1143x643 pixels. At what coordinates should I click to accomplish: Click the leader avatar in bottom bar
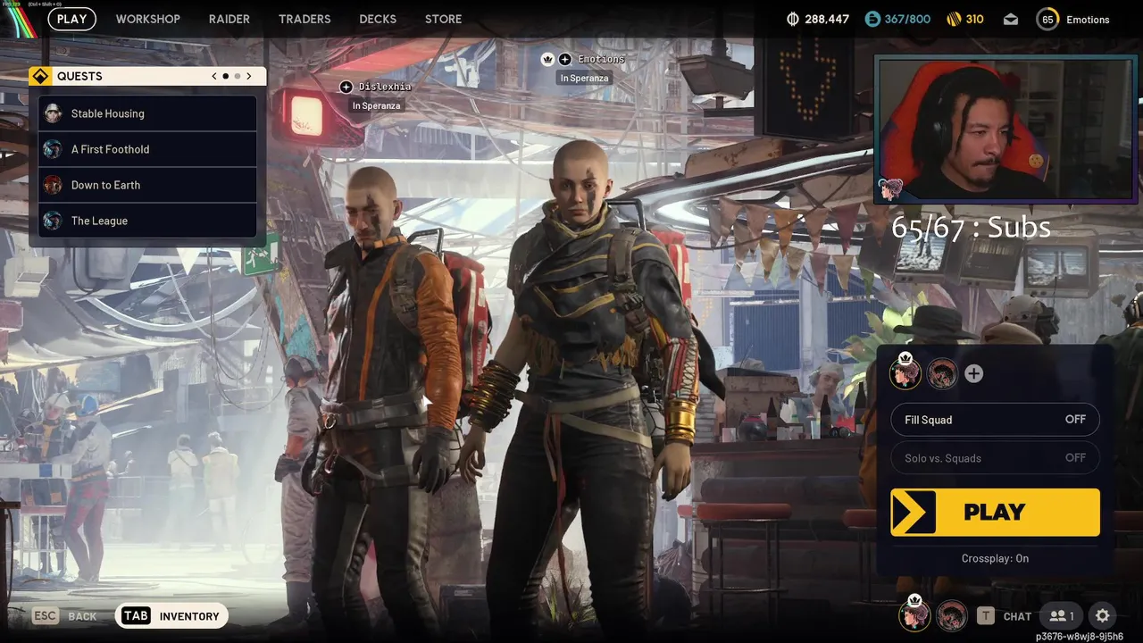(x=914, y=615)
